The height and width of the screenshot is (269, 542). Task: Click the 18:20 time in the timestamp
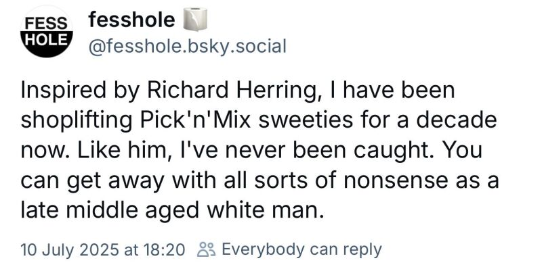(163, 249)
